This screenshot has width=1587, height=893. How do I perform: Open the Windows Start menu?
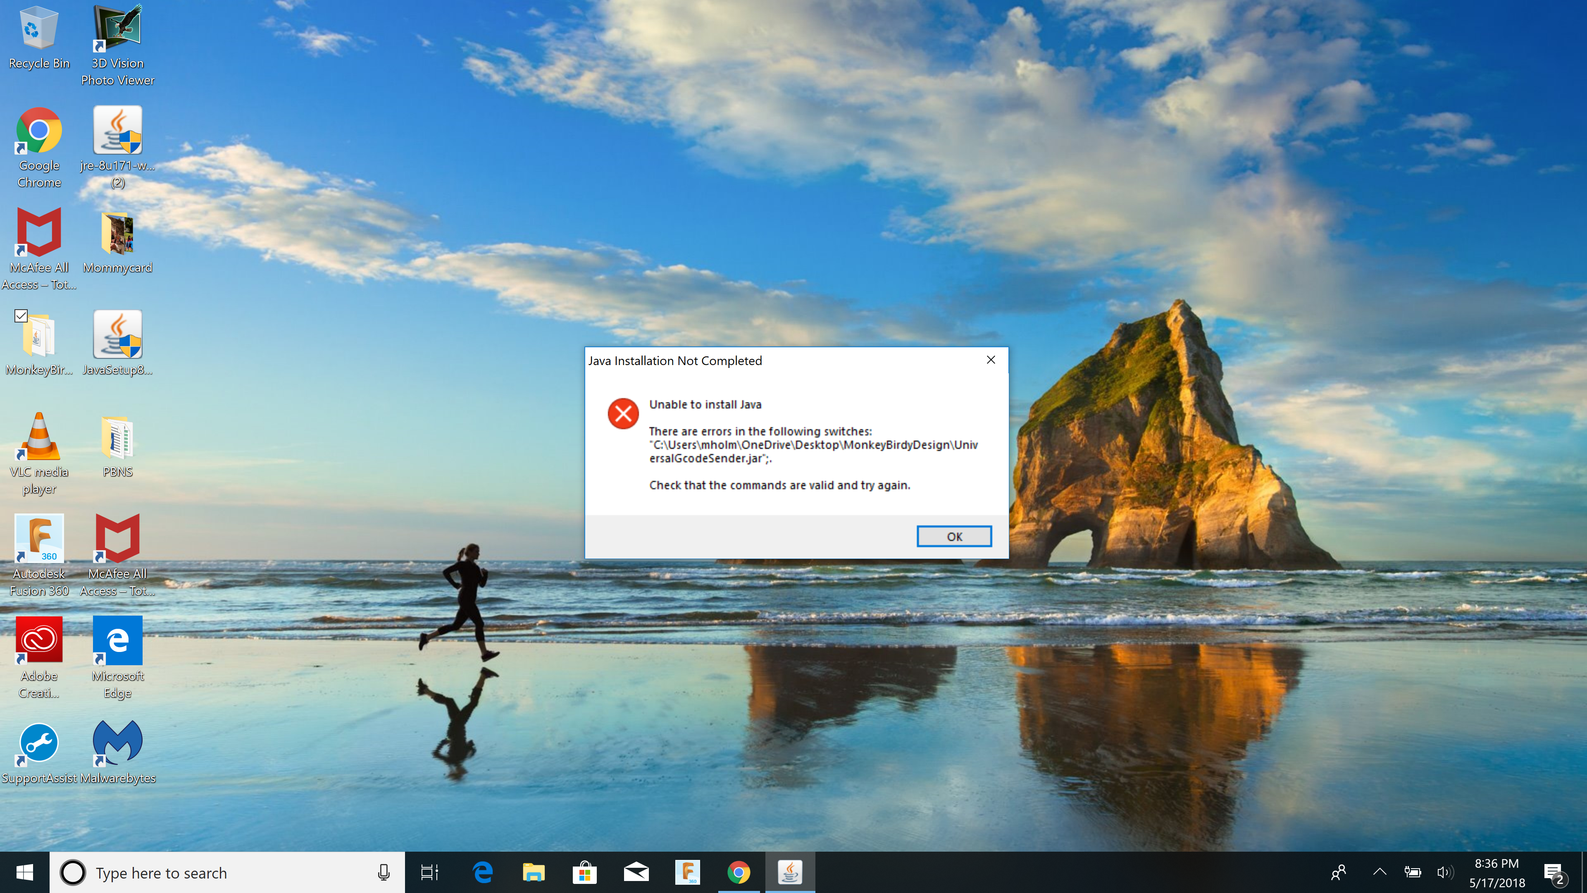[x=25, y=873]
